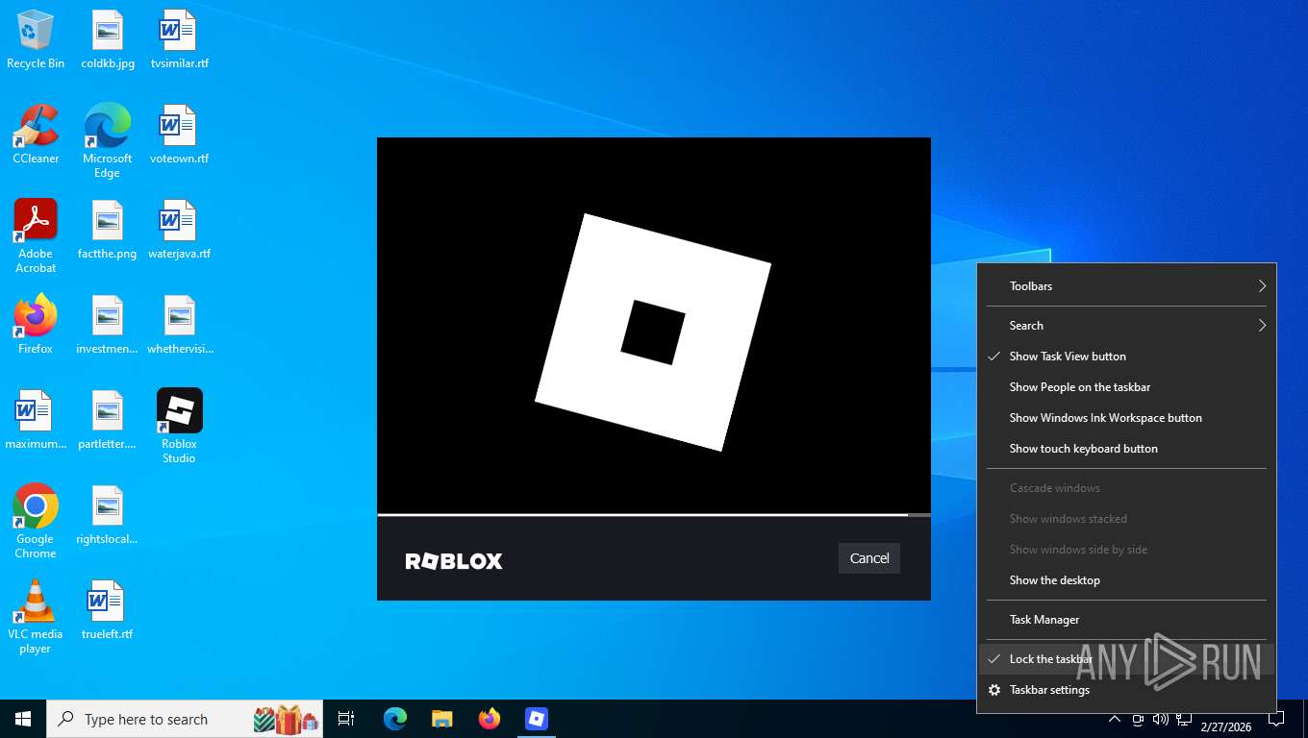
Task: Select the factthe.png image file
Action: [x=108, y=231]
